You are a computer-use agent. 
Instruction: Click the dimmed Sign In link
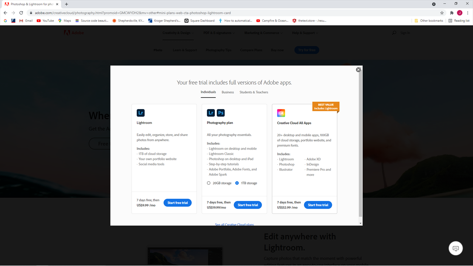[x=405, y=33]
